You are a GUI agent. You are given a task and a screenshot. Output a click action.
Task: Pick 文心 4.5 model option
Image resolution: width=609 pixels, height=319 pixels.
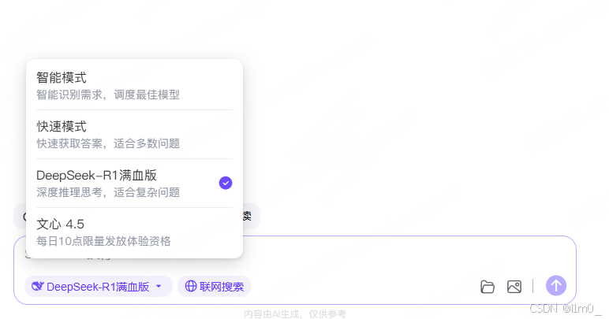point(134,232)
